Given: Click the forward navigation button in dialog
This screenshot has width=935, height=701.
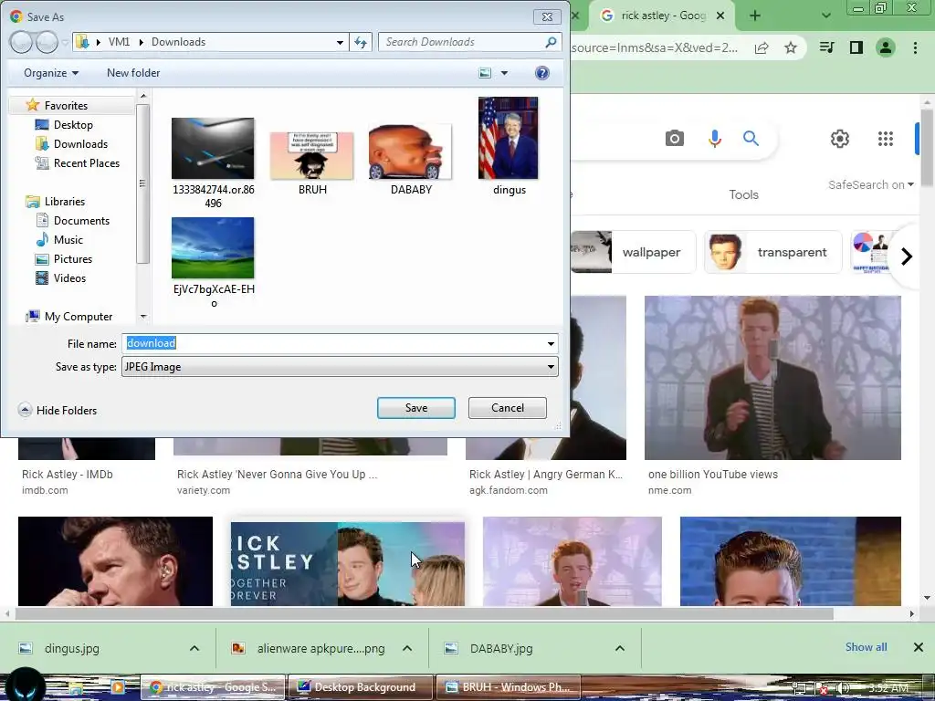Looking at the screenshot, I should tap(46, 42).
